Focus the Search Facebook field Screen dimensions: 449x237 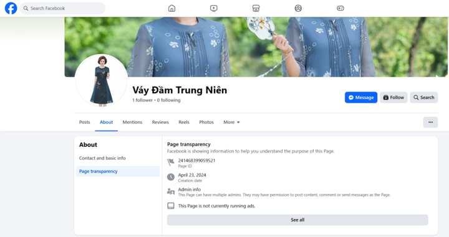coord(62,8)
